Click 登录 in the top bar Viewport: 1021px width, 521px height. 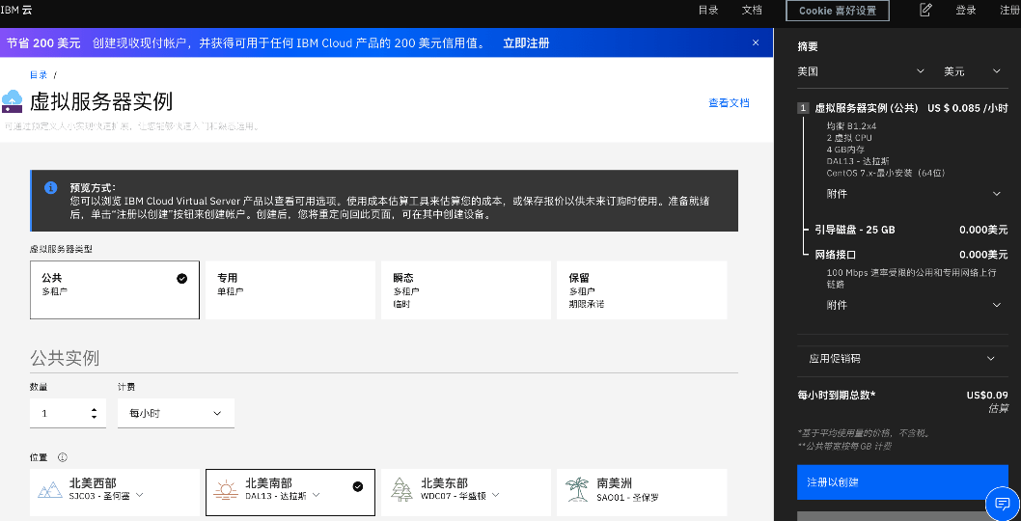click(x=966, y=10)
